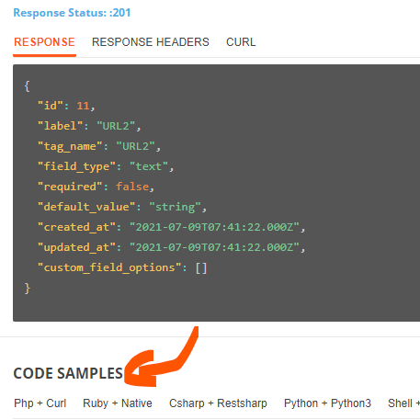Click the "default_value": "string" line
420x420 pixels.
(122, 207)
